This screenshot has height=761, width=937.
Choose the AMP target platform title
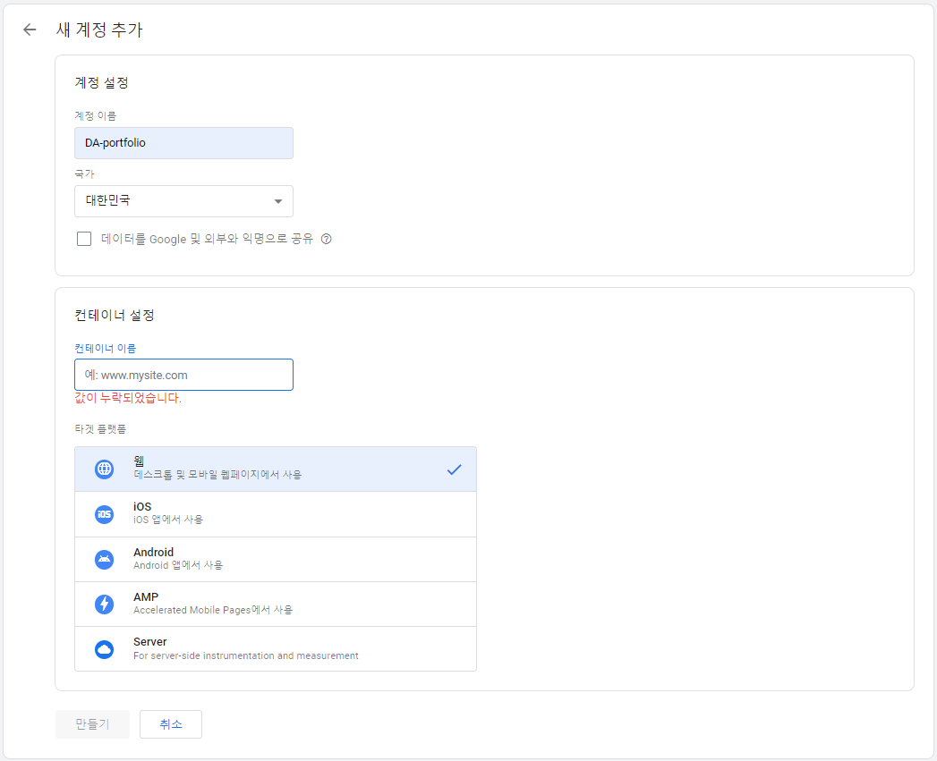[x=146, y=596]
